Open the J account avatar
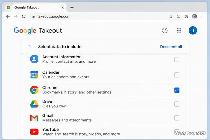Viewport: 210px width, 140px height. pos(193,30)
